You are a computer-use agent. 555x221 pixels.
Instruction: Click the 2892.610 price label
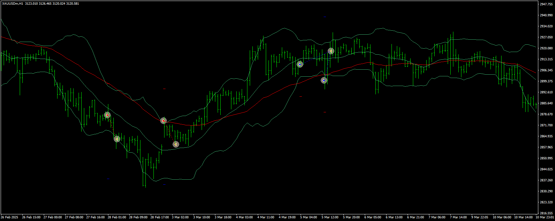[546, 92]
